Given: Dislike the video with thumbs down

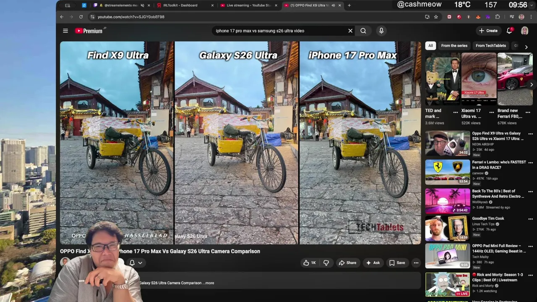Looking at the screenshot, I should click(326, 263).
